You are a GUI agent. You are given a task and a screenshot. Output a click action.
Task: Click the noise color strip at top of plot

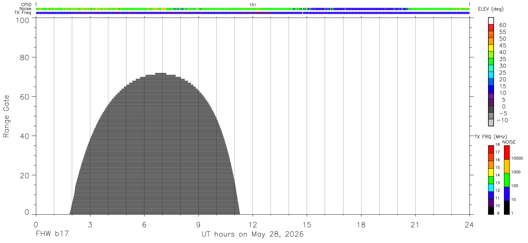click(x=252, y=9)
